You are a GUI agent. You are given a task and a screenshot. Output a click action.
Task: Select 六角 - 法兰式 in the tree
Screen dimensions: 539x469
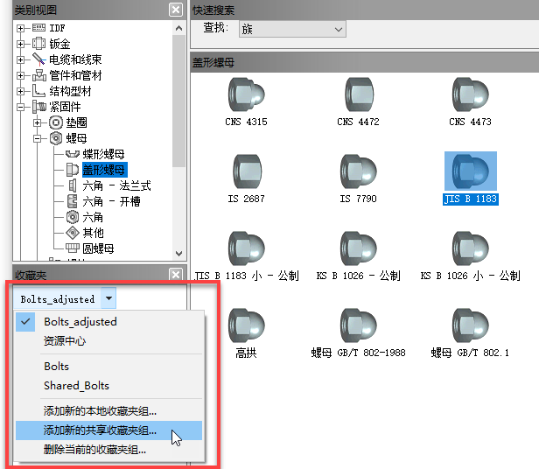pos(116,186)
